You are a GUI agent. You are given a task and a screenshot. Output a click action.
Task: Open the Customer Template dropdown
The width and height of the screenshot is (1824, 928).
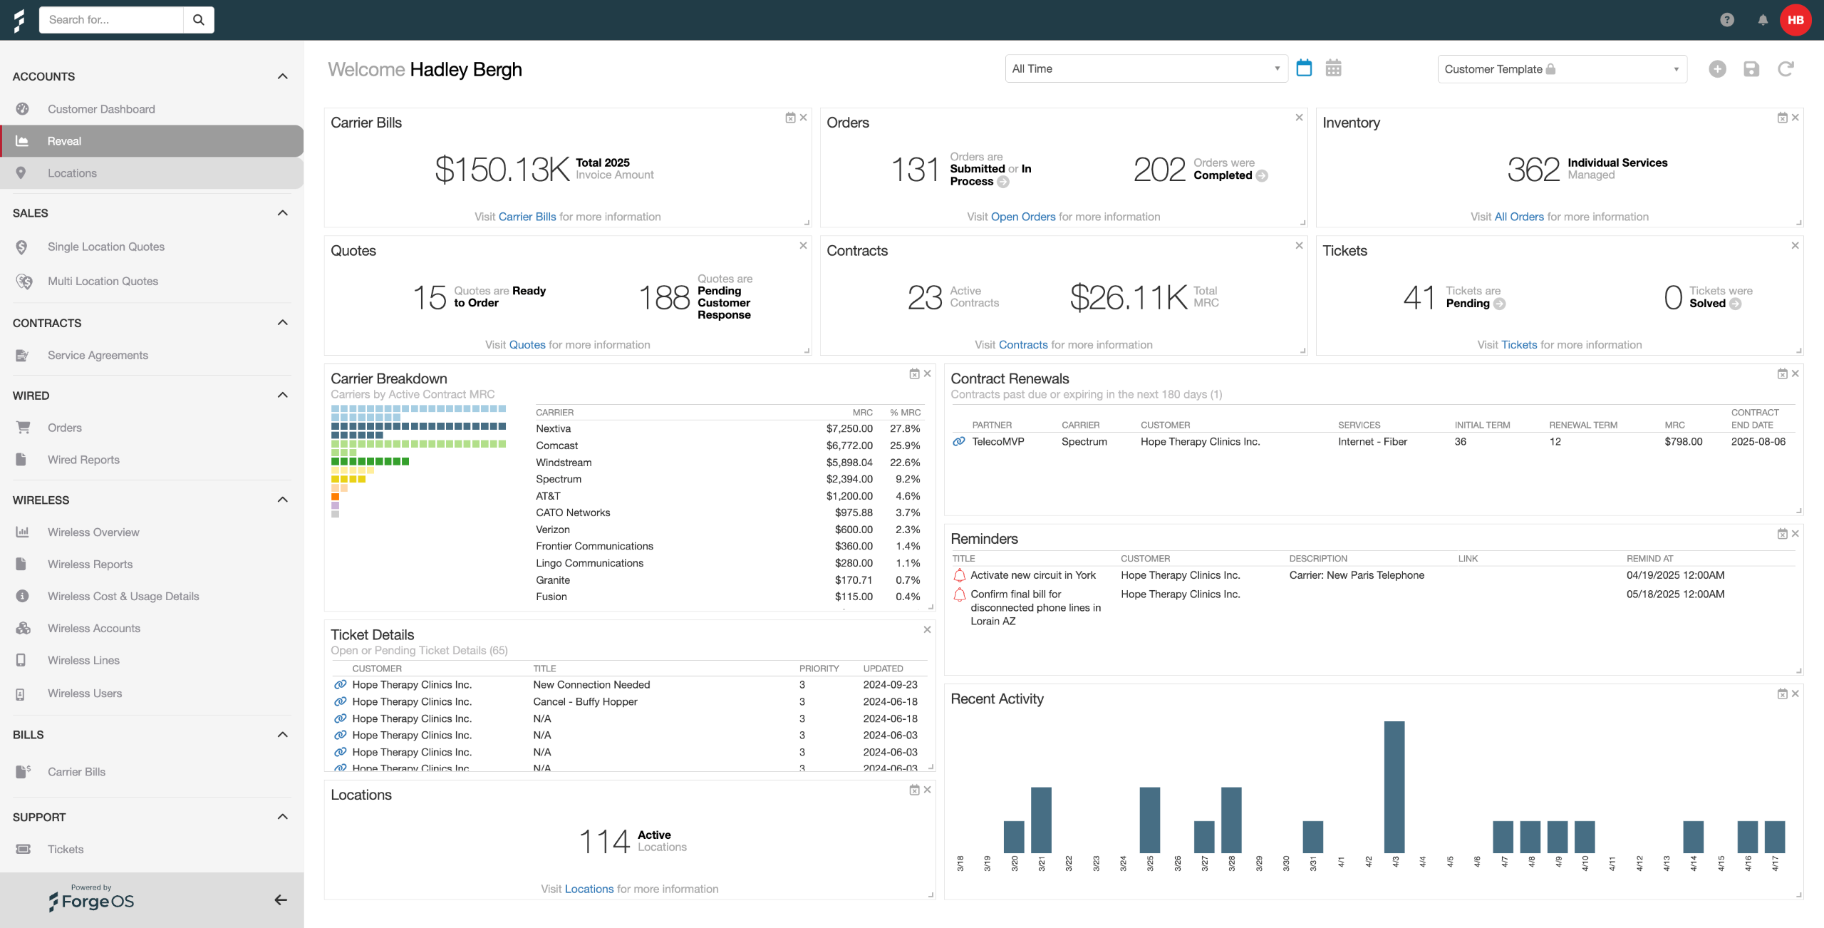pyautogui.click(x=1562, y=69)
